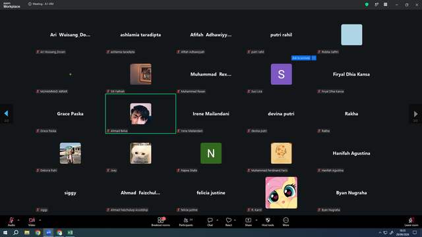The height and width of the screenshot is (237, 422).
Task: Open Breakout rooms panel
Action: [x=161, y=222]
